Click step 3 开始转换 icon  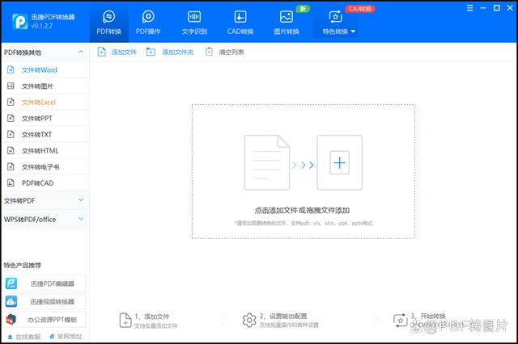pos(401,321)
